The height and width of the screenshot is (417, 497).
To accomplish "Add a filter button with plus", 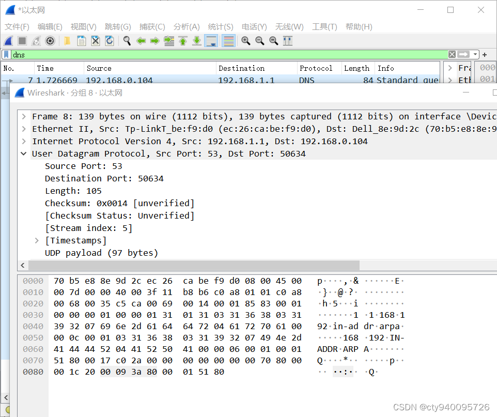I will (485, 55).
